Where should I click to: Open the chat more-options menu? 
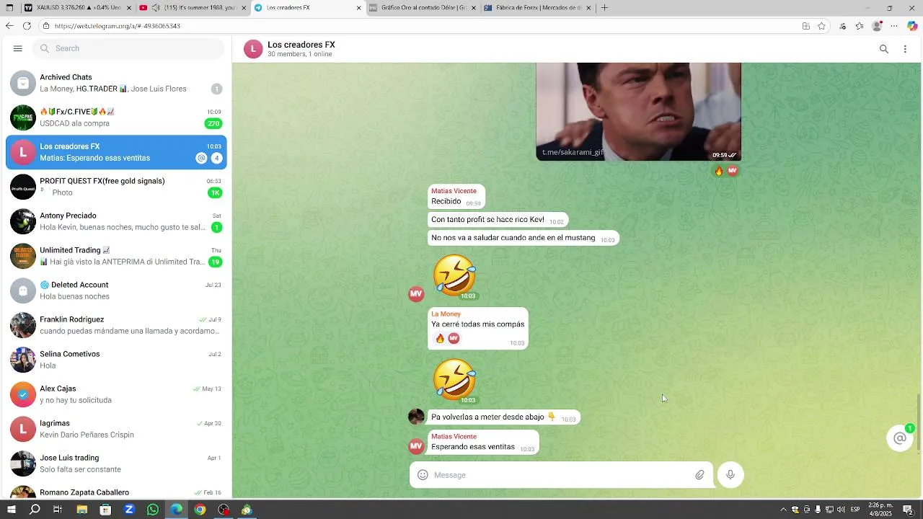tap(905, 49)
